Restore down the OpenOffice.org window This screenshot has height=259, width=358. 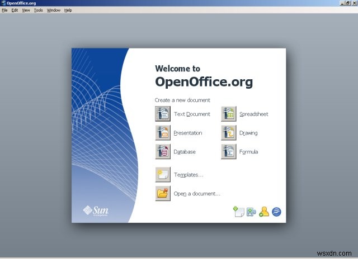pos(348,3)
